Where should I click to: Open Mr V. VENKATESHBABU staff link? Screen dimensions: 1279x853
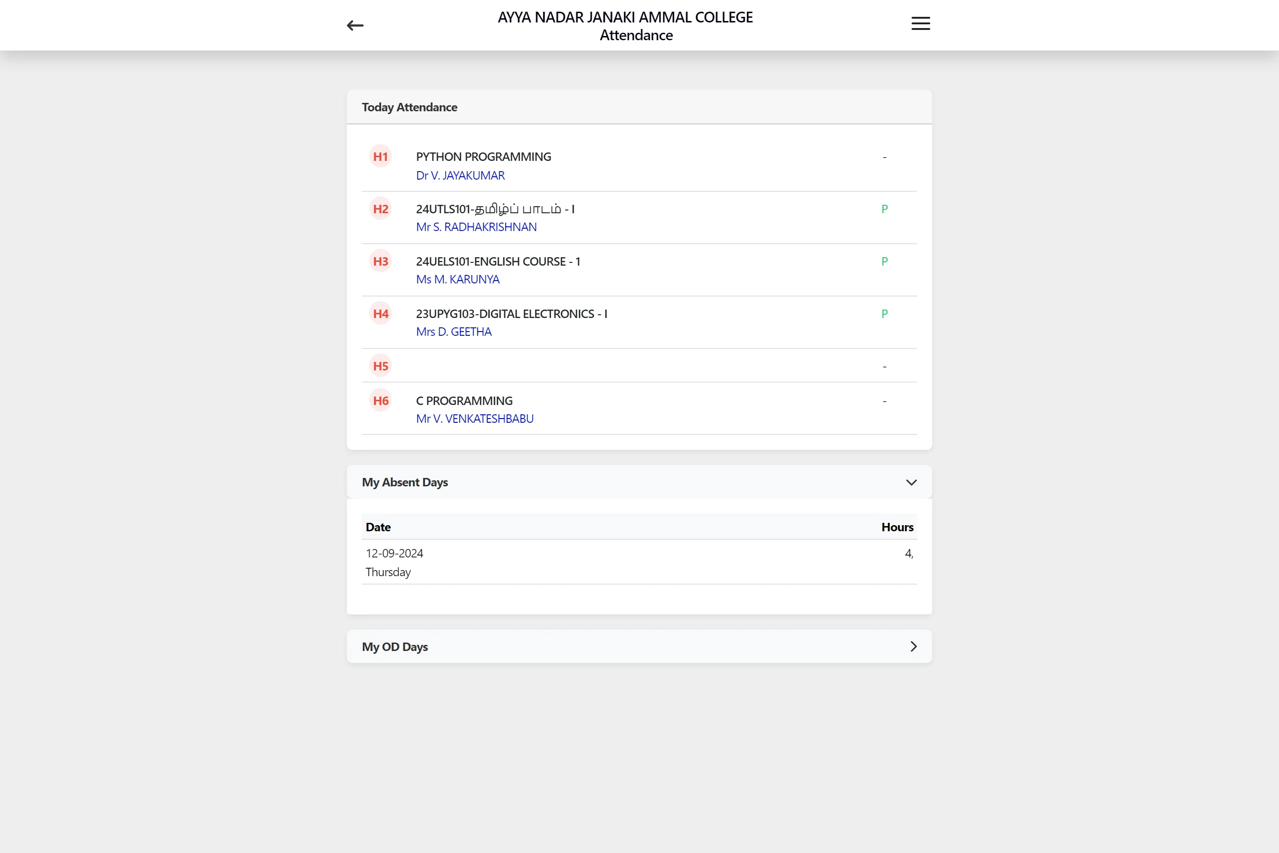click(475, 419)
